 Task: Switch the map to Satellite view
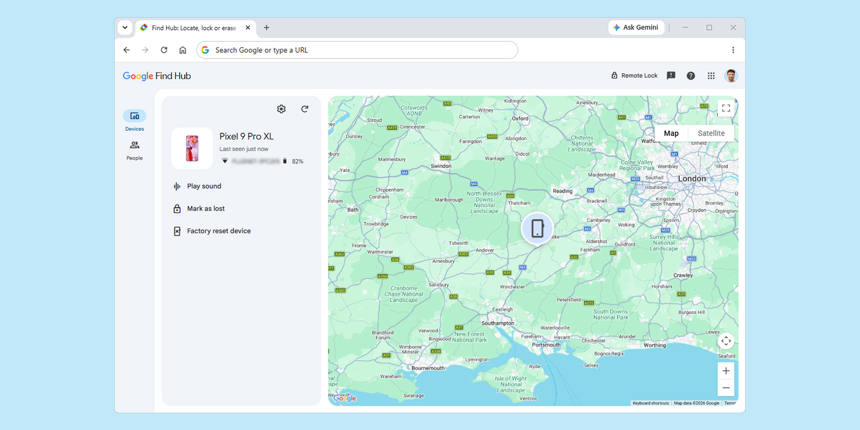pyautogui.click(x=711, y=133)
